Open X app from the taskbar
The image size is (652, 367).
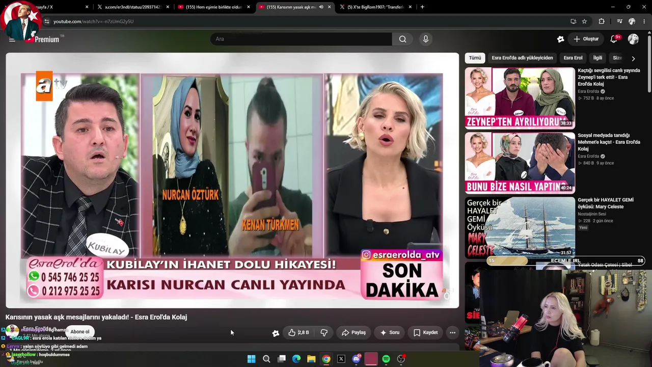coord(341,359)
